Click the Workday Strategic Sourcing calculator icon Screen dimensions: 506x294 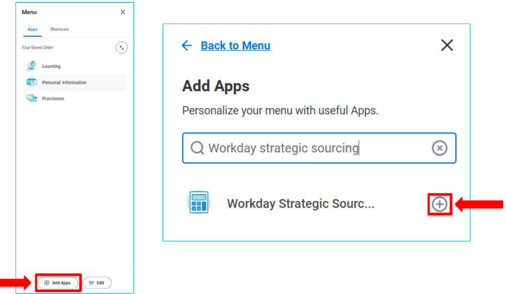coord(198,203)
